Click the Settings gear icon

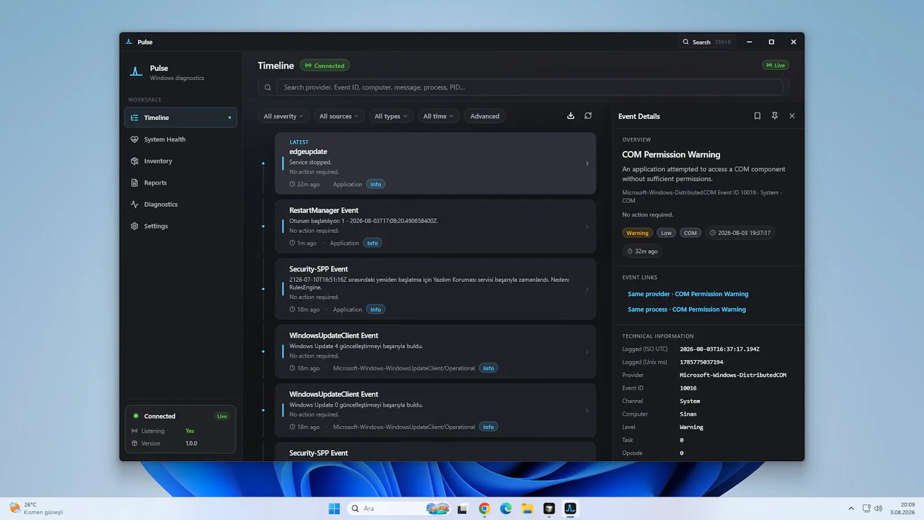(135, 226)
